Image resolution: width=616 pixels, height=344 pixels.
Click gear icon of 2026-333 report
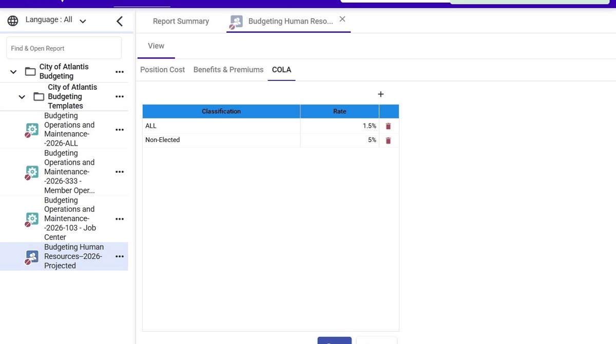(x=31, y=172)
